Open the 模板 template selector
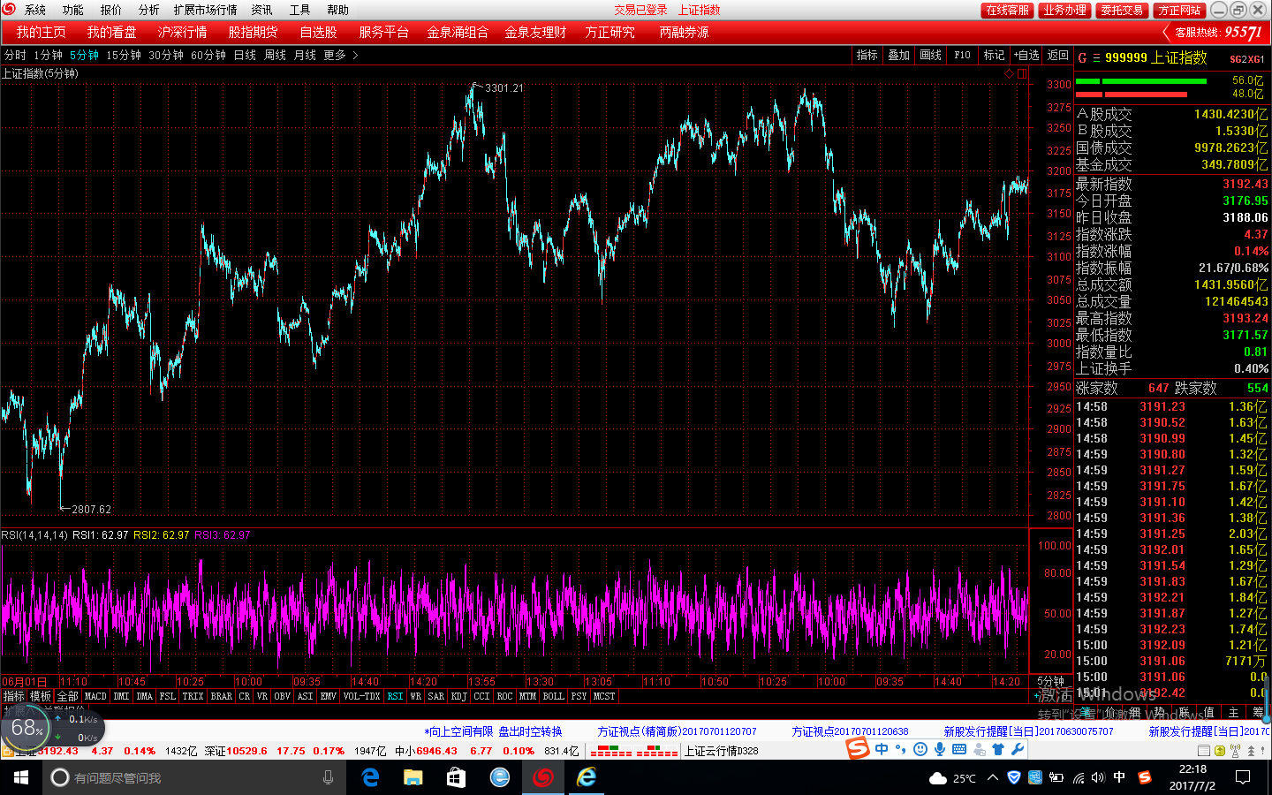 pyautogui.click(x=41, y=696)
